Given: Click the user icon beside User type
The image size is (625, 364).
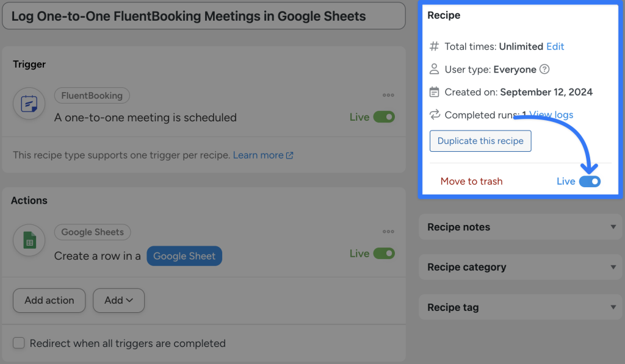Looking at the screenshot, I should (435, 70).
